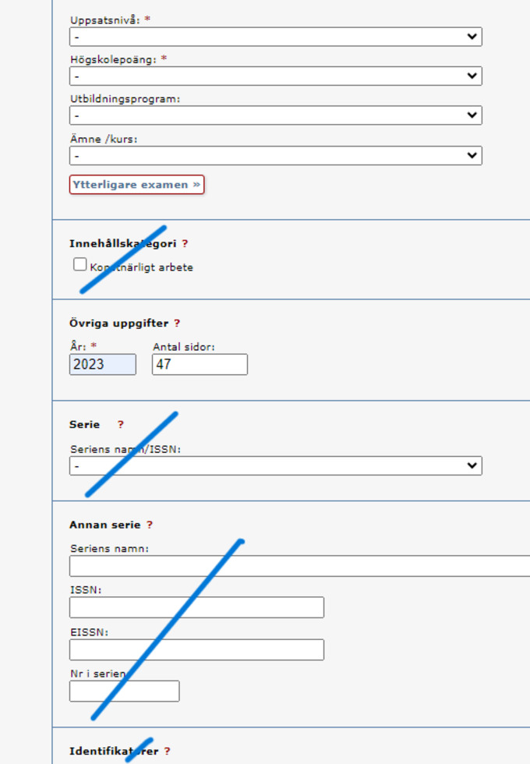Open Seriens namn/ISSN dropdown
The height and width of the screenshot is (764, 530).
tap(275, 465)
